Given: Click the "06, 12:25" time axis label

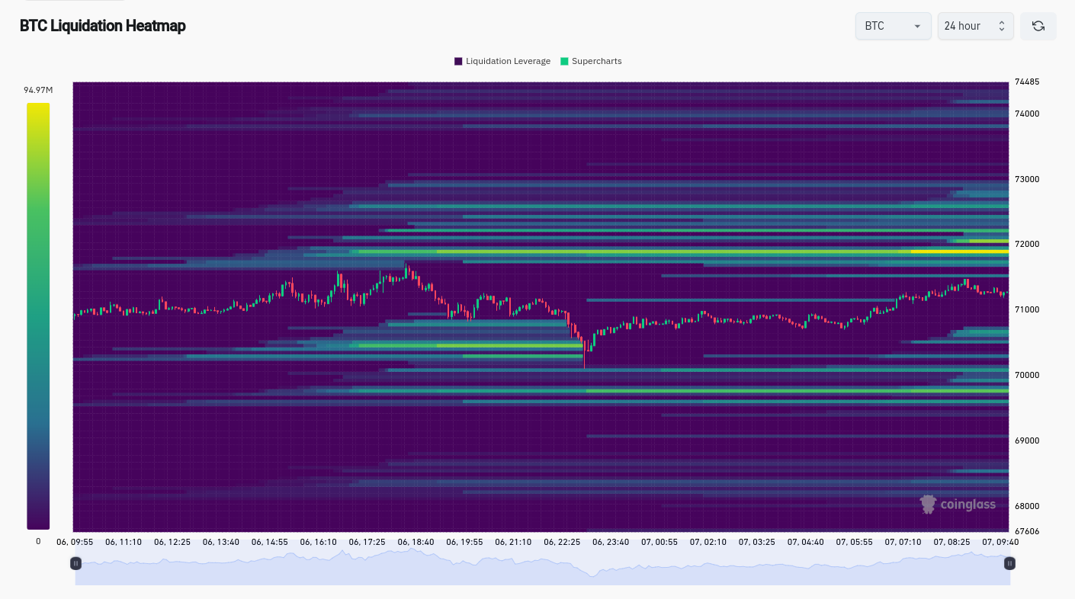Looking at the screenshot, I should [172, 542].
